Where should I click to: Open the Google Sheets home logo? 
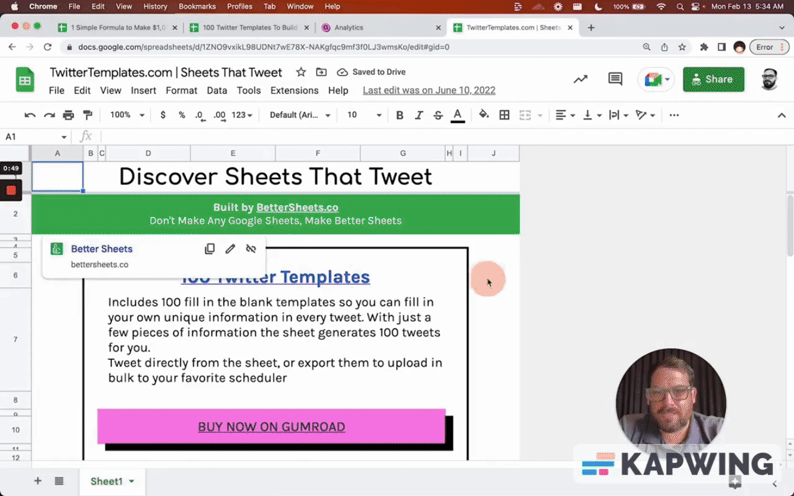[25, 81]
